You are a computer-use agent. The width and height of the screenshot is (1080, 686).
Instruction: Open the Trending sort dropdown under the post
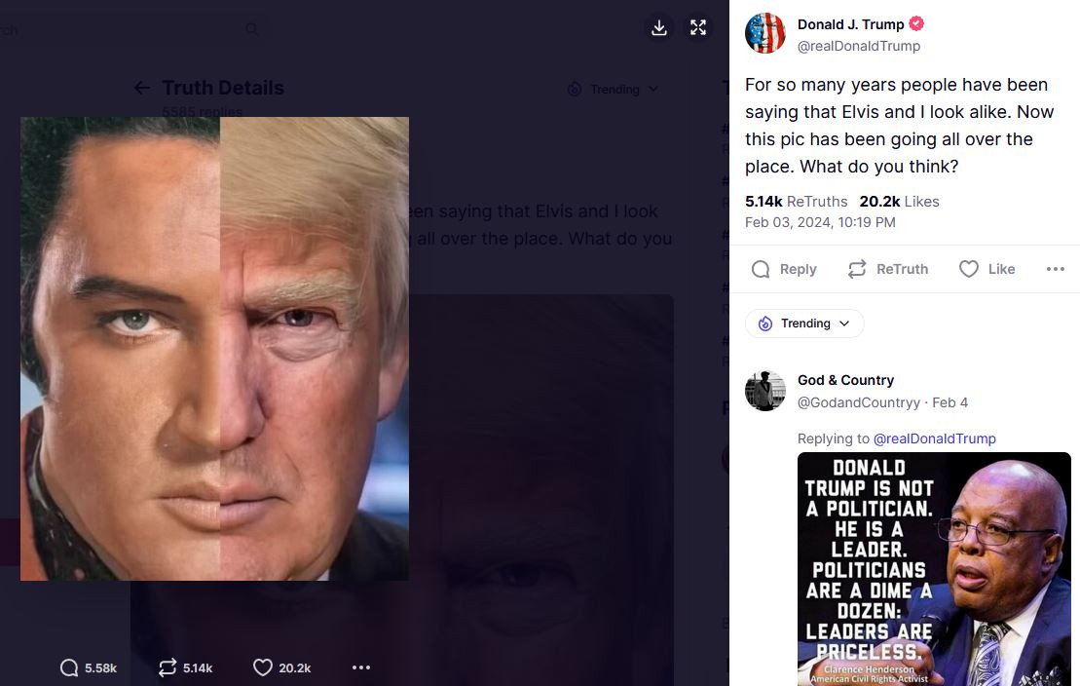click(x=804, y=324)
